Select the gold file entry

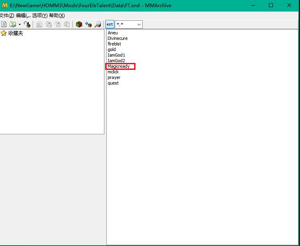112,49
